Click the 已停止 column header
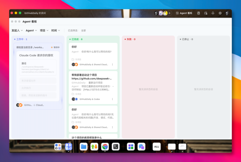The height and width of the screenshot is (162, 241). 186,39
